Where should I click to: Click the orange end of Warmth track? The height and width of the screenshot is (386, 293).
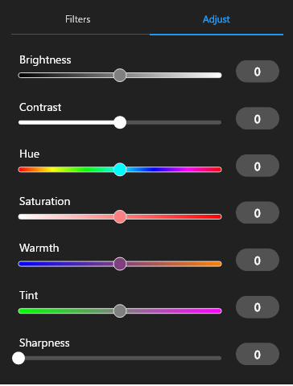(x=215, y=264)
